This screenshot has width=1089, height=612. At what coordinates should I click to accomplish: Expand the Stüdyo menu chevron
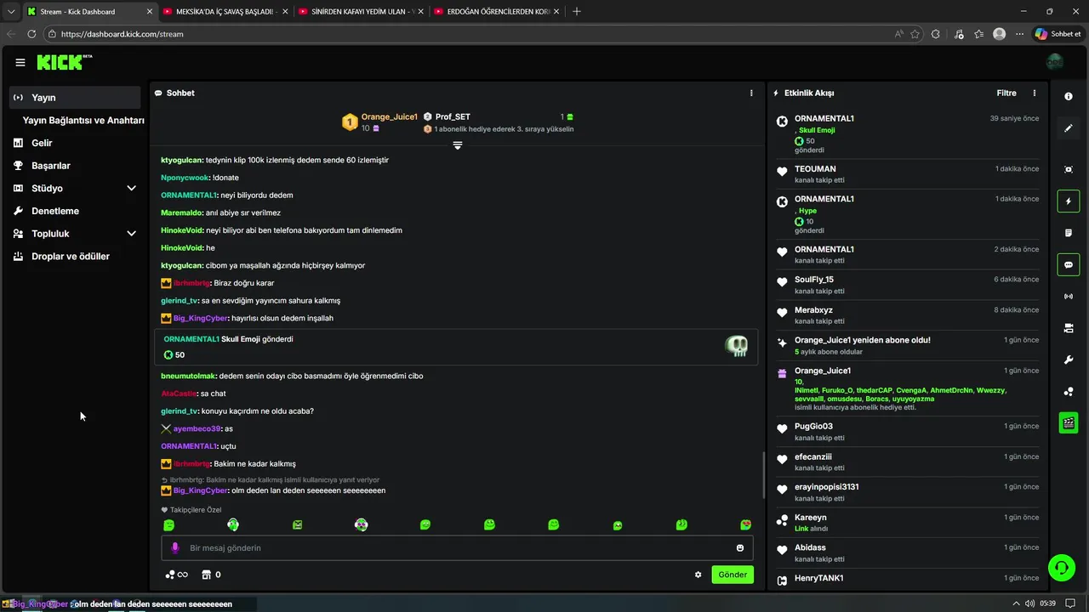pyautogui.click(x=131, y=188)
